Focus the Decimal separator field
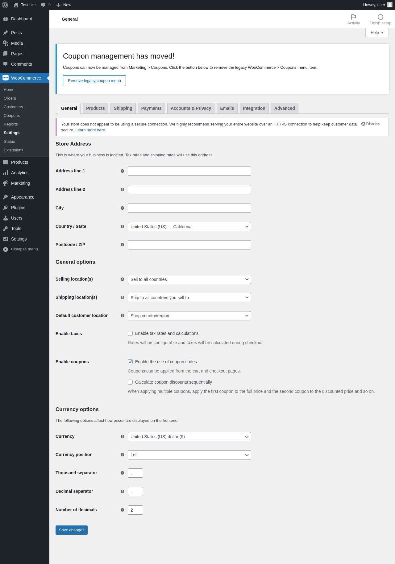This screenshot has width=395, height=564. [135, 492]
